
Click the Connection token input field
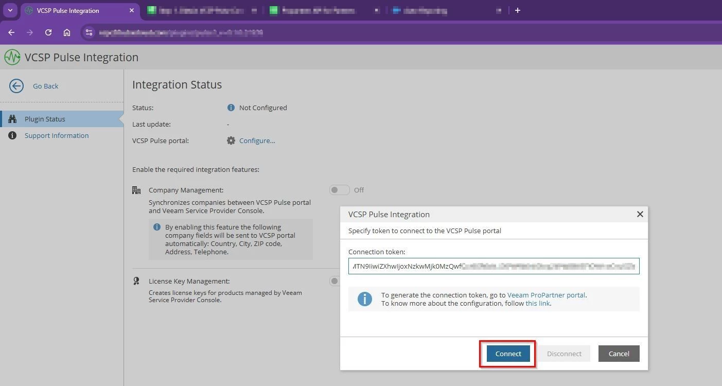click(494, 266)
